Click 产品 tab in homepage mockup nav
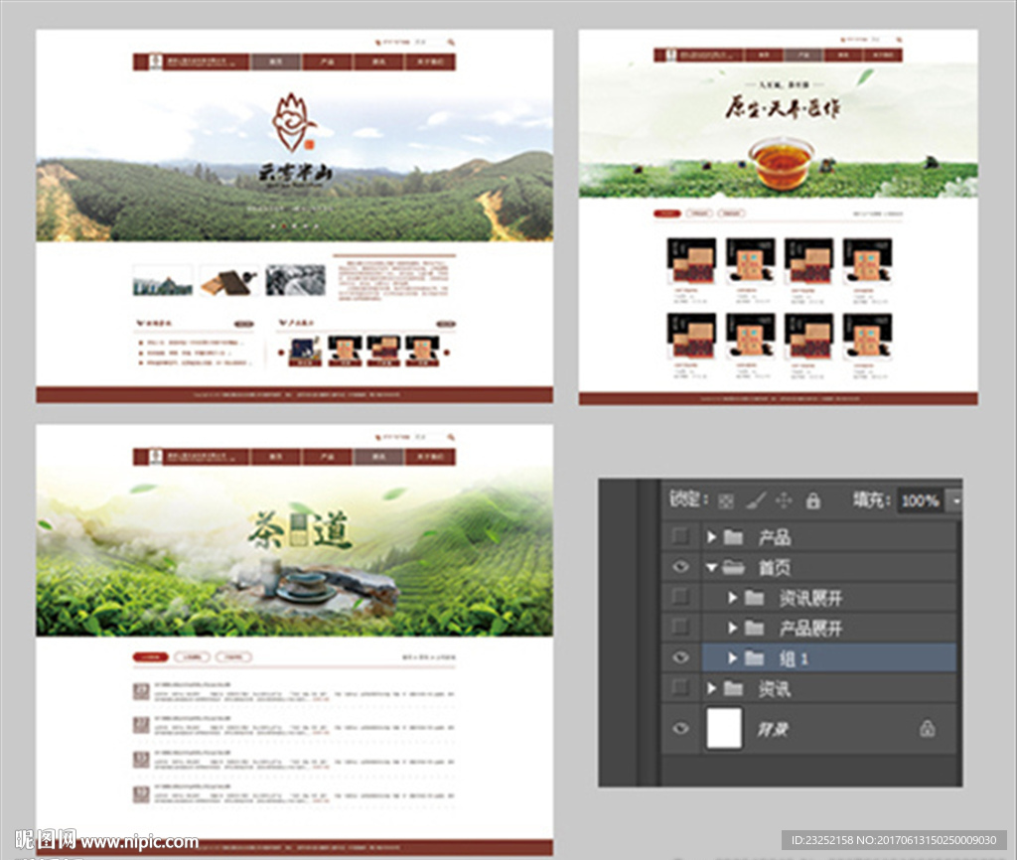Screen dimensions: 1017x860 point(327,62)
